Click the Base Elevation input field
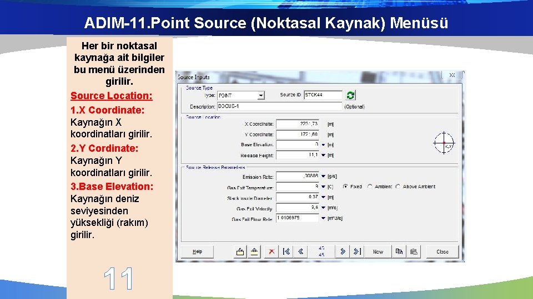 [x=298, y=145]
